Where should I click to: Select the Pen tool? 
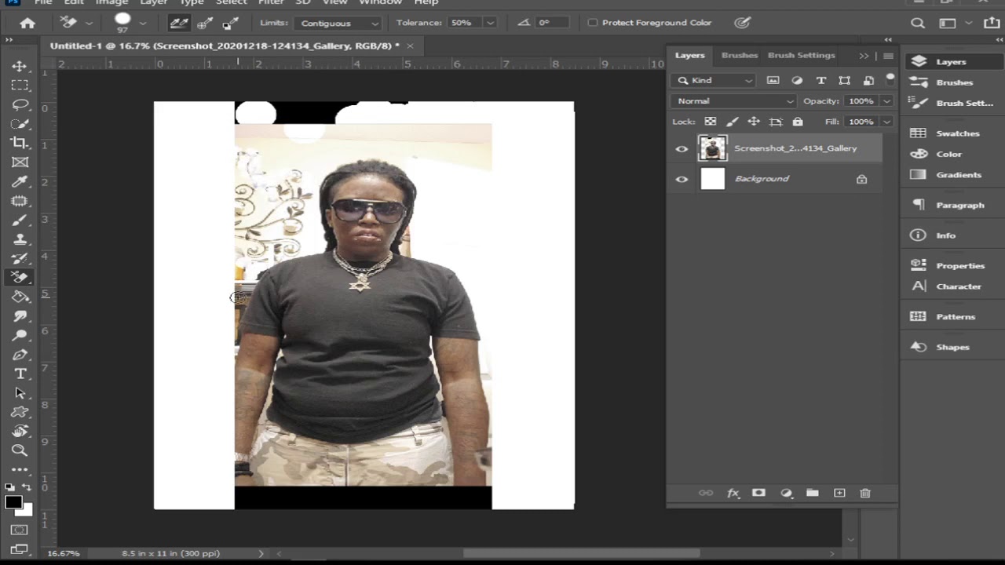(x=20, y=354)
